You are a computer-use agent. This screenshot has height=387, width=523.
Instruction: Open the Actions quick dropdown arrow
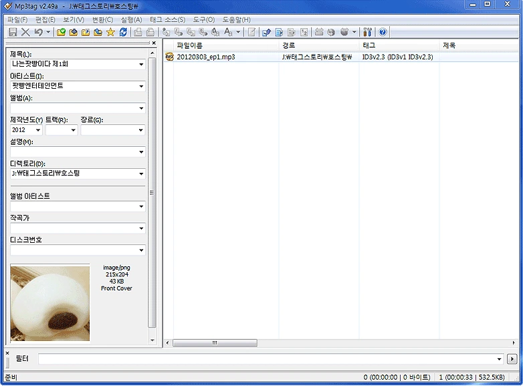[238, 32]
